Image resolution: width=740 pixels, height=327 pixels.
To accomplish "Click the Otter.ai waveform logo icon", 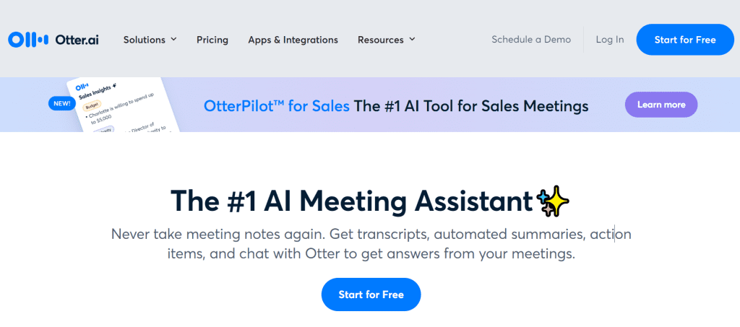I will [x=28, y=40].
